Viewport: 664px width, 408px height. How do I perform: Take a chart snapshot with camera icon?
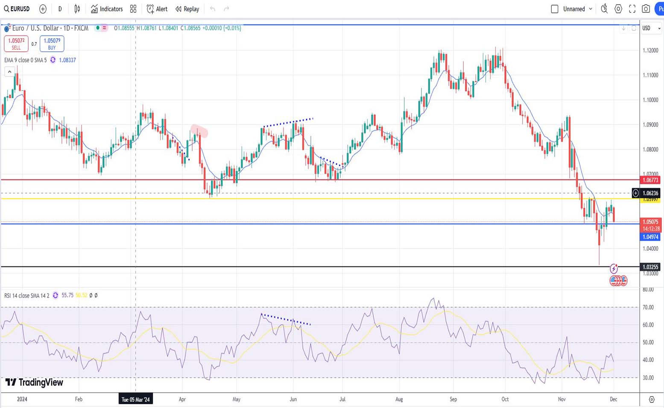[x=646, y=9]
